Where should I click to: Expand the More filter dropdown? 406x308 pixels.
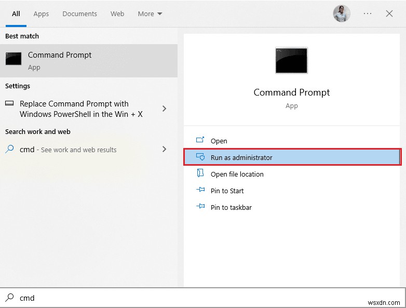[150, 14]
